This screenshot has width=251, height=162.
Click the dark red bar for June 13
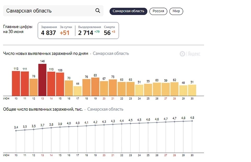point(42,80)
